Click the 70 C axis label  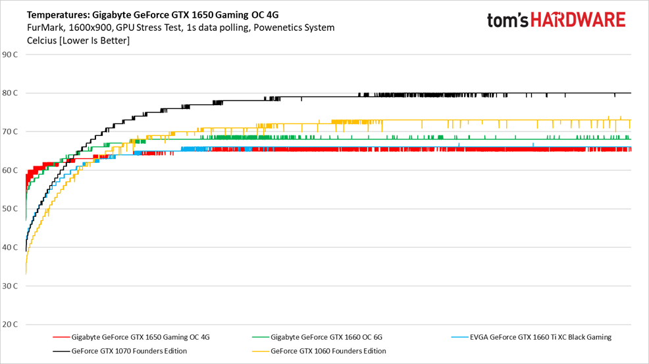click(10, 132)
